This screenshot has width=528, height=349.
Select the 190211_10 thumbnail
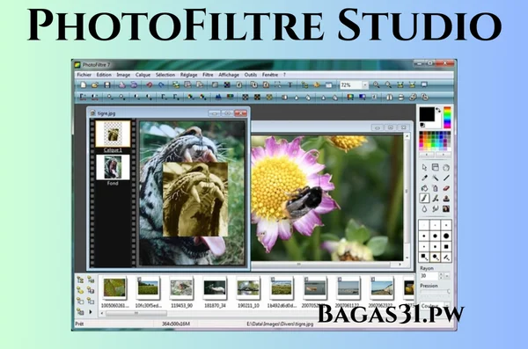pyautogui.click(x=248, y=288)
